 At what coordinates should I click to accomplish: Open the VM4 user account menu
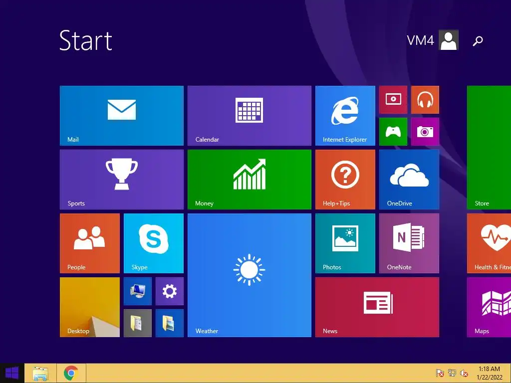tap(433, 40)
